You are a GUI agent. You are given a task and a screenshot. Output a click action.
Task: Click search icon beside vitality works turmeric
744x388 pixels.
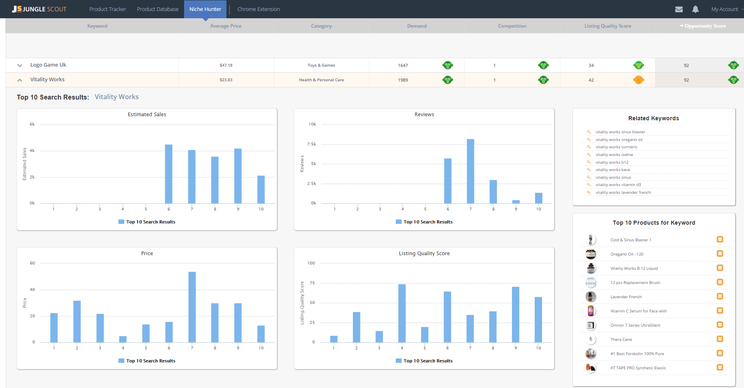tap(589, 147)
